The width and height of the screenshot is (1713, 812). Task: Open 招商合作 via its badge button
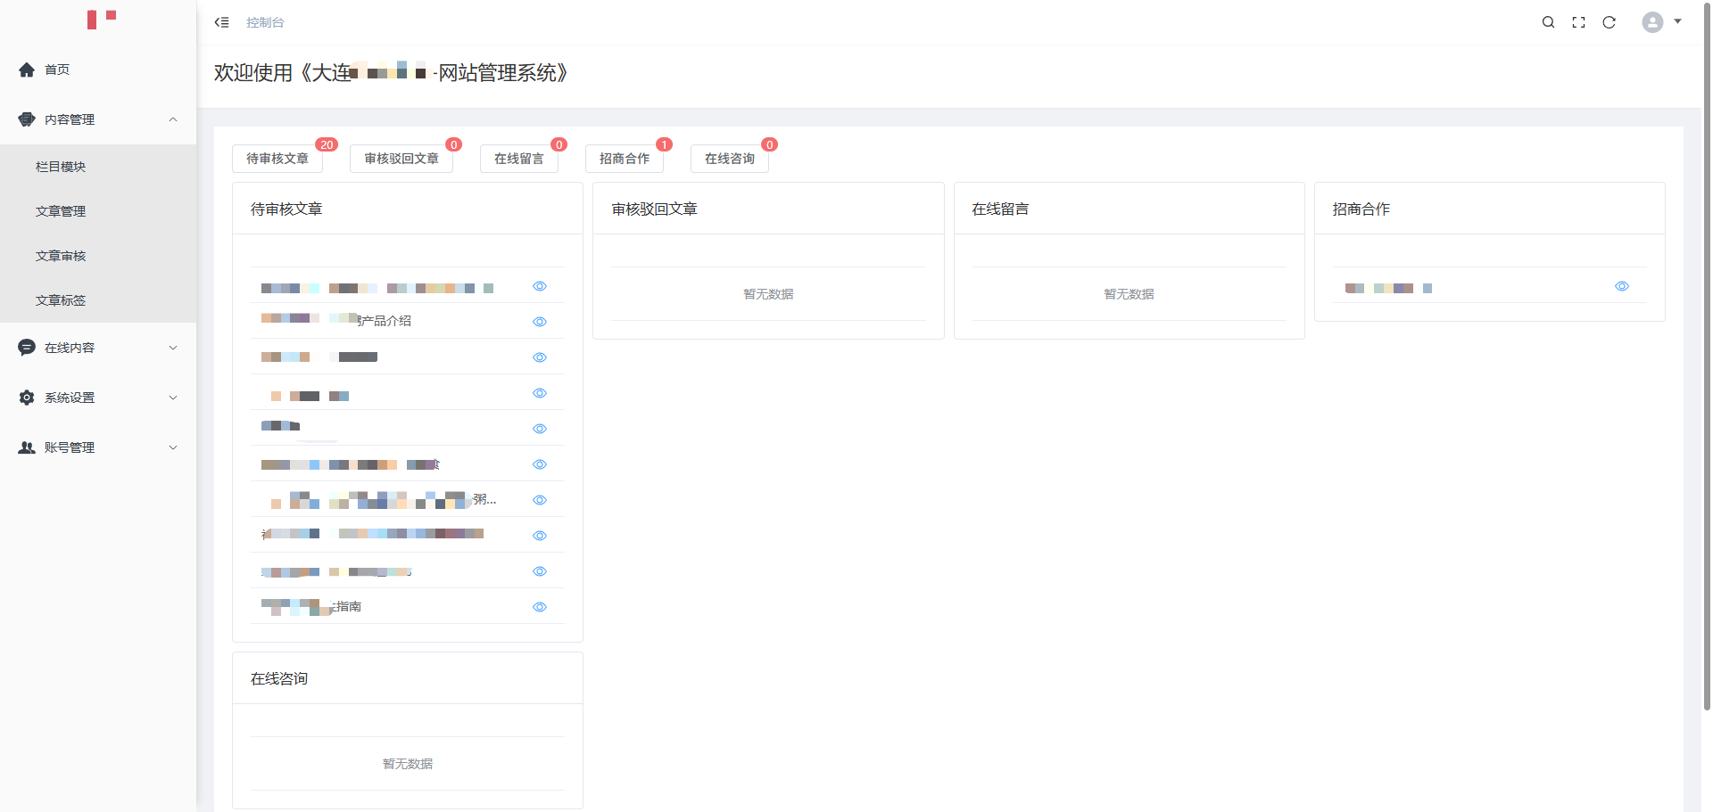625,159
